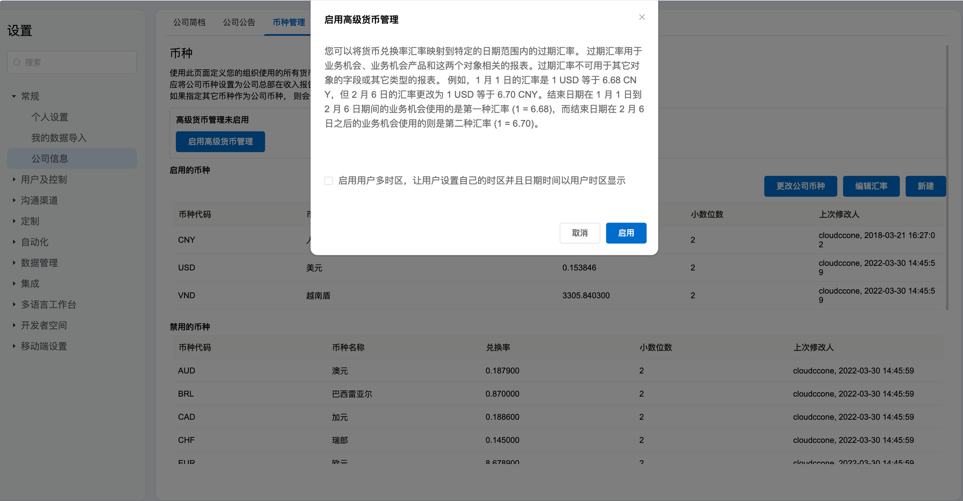Screen dimensions: 963x501
Task: Collapse the 常规 section arrow
Action: pyautogui.click(x=14, y=97)
